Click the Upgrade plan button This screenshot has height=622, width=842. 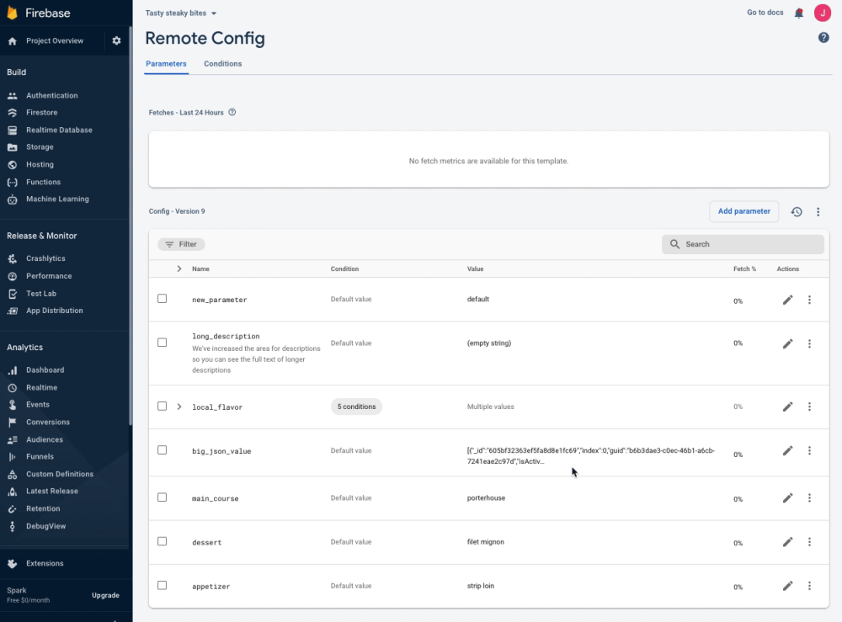tap(105, 595)
